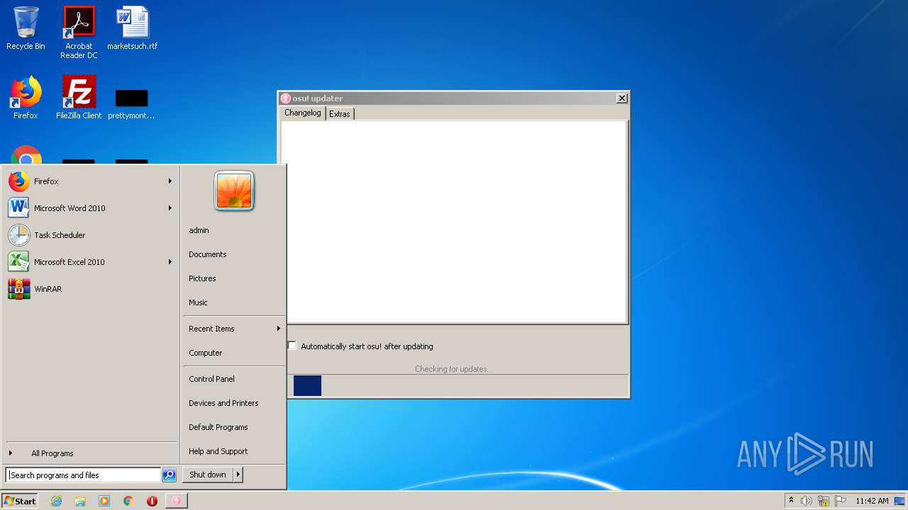Open Windows Explorer from taskbar
The height and width of the screenshot is (510, 908).
(80, 501)
